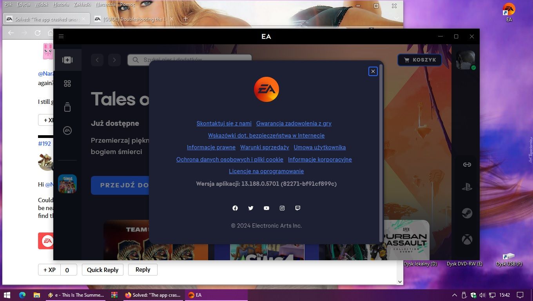Click the Steam icon in right sidebar
The height and width of the screenshot is (301, 533).
point(467,213)
